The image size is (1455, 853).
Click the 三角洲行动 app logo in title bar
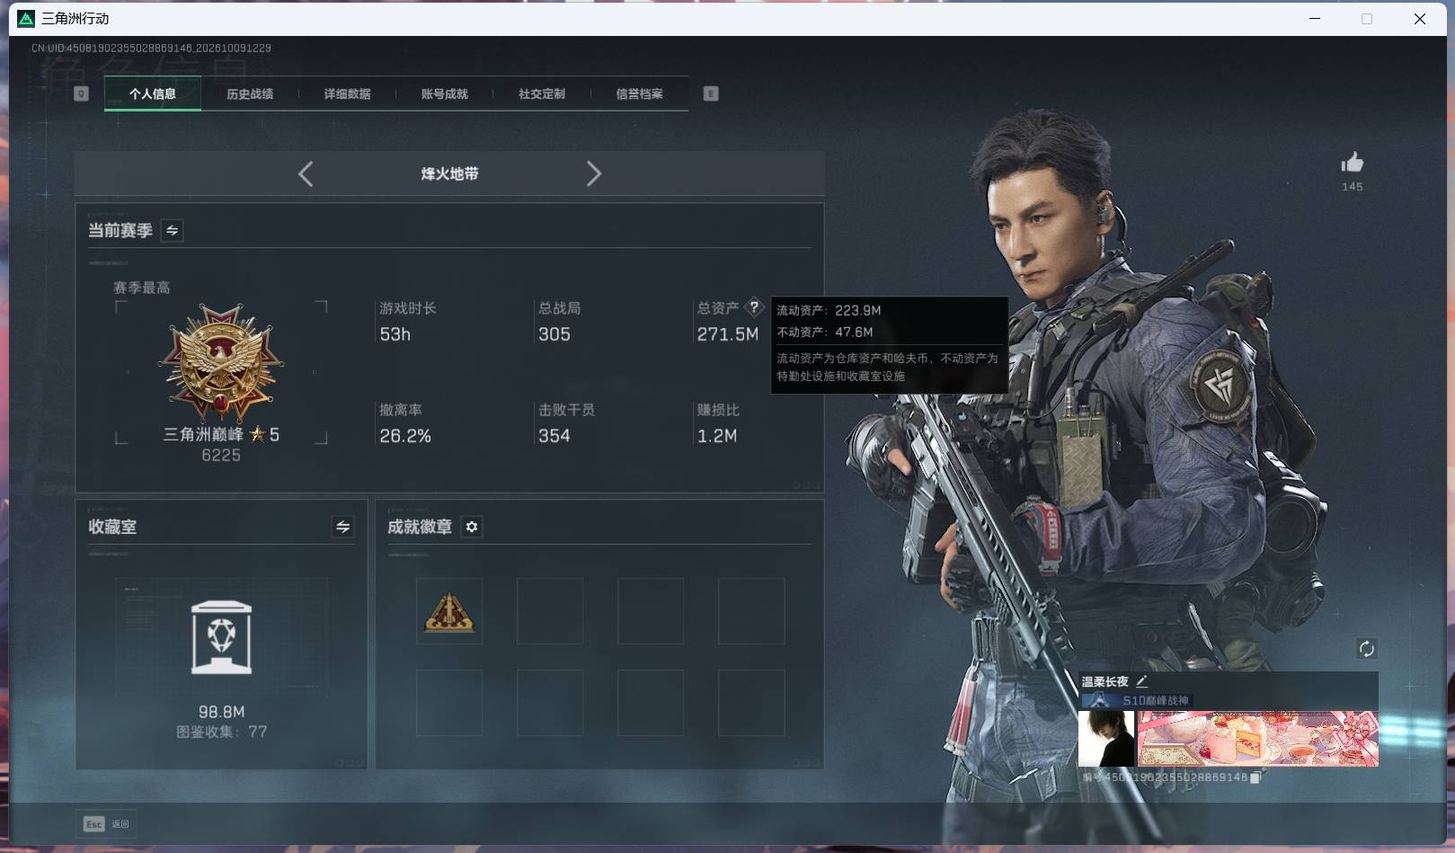pyautogui.click(x=26, y=18)
